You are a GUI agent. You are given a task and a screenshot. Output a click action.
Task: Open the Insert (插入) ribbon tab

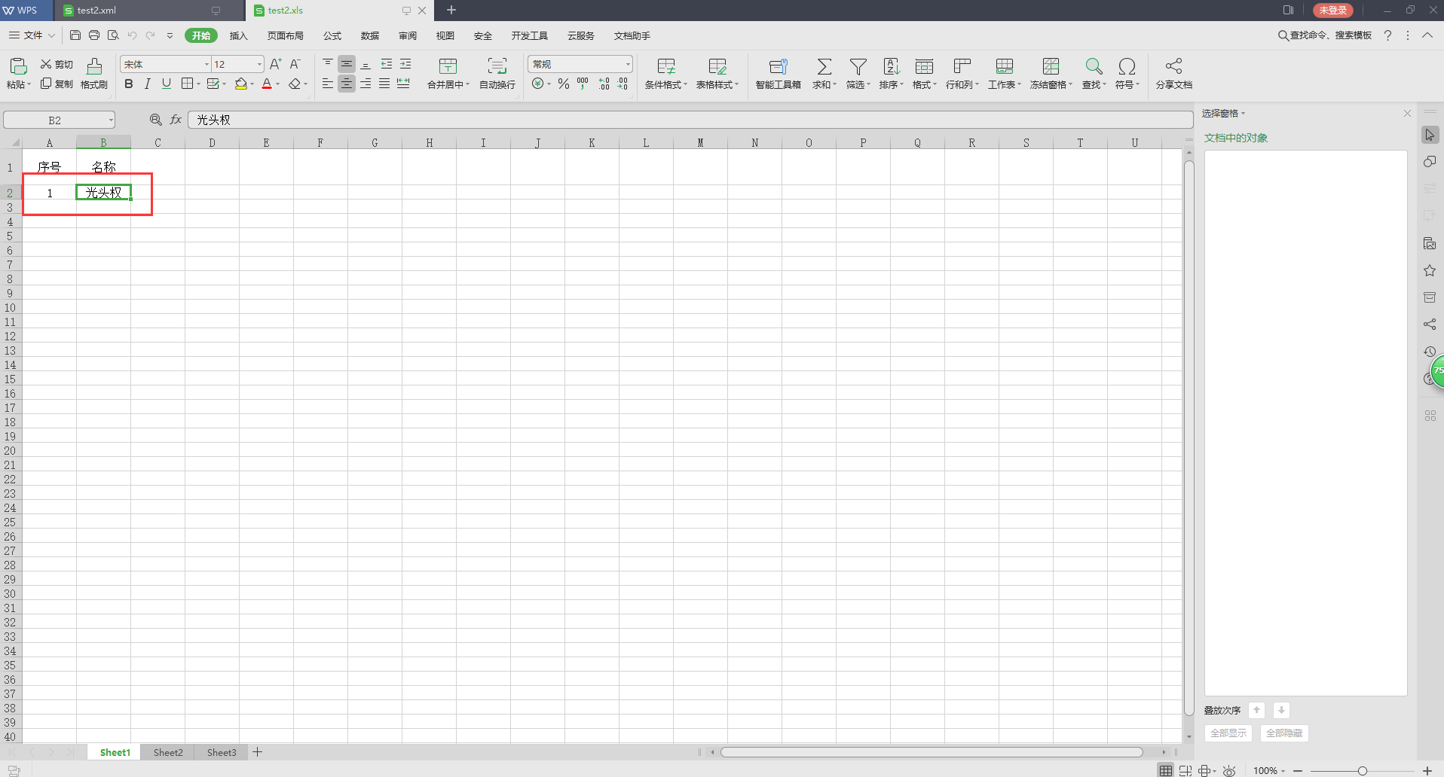pyautogui.click(x=239, y=35)
